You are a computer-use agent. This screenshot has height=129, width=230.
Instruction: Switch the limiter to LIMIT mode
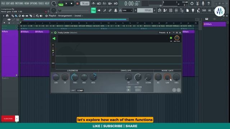pos(73,90)
